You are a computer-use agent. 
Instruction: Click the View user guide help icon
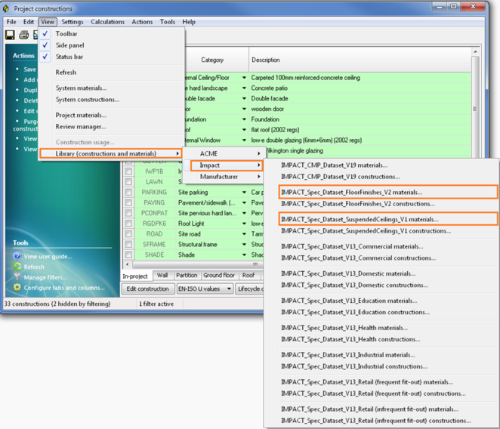pos(17,257)
